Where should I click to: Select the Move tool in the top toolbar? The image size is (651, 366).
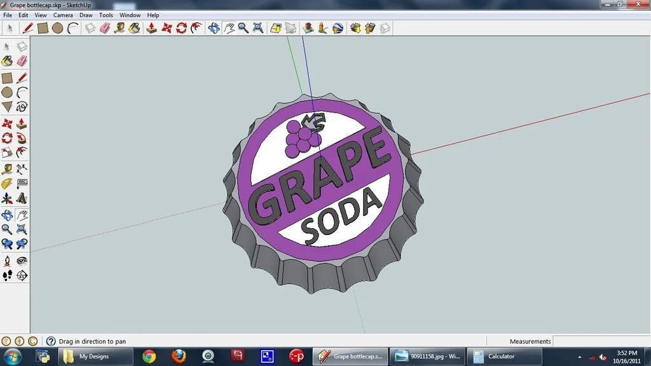pos(167,28)
